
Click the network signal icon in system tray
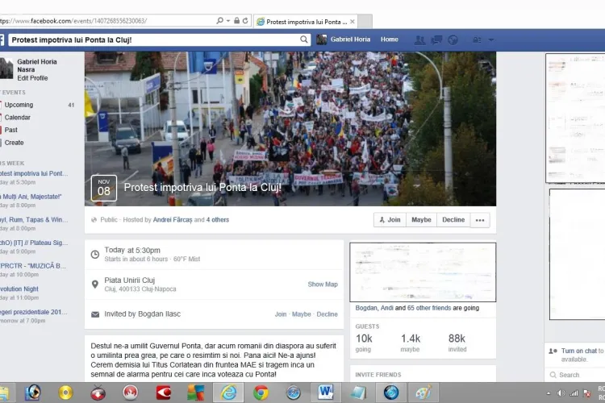click(574, 393)
